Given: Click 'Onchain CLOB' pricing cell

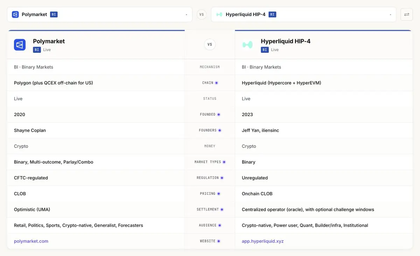Looking at the screenshot, I should click(257, 193).
